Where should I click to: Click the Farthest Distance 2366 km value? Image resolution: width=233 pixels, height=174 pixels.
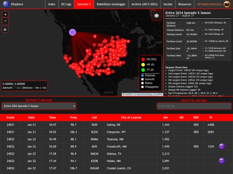click(x=191, y=23)
